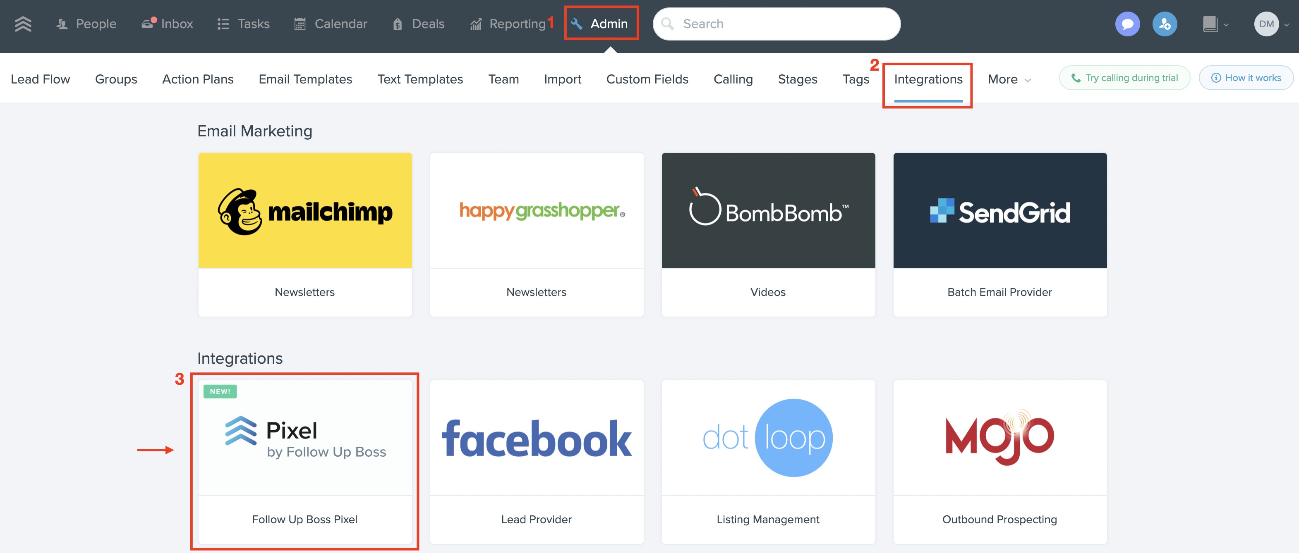
Task: Expand the DM account dropdown arrow
Action: pos(1287,25)
